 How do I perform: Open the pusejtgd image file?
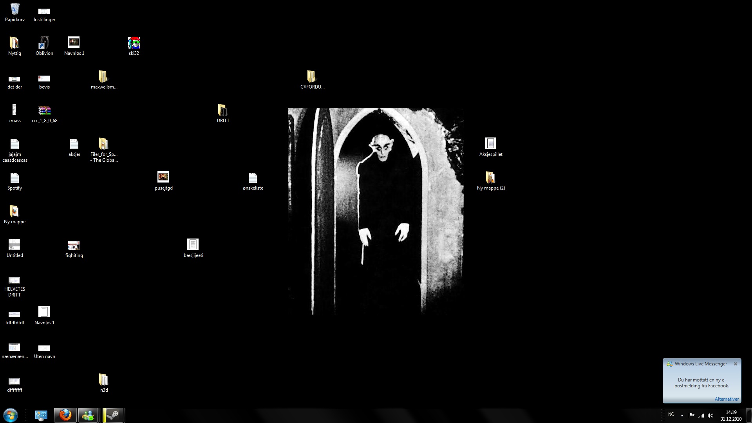(163, 181)
